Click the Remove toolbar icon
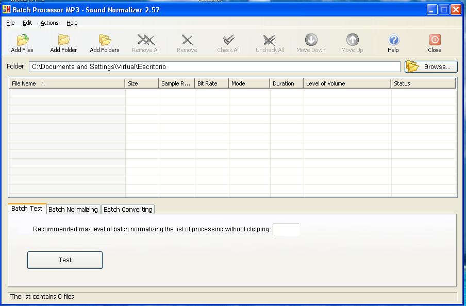The width and height of the screenshot is (466, 306). coord(187,40)
